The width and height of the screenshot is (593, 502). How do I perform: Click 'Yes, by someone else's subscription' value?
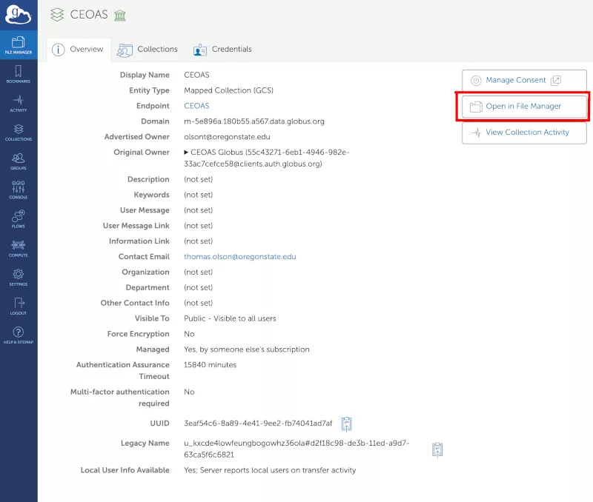click(247, 349)
